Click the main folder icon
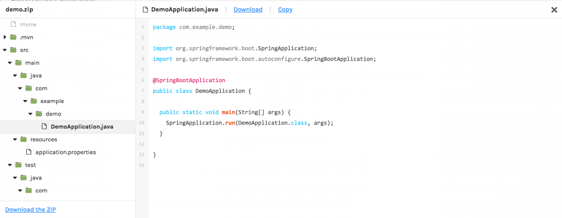The image size is (562, 218). tap(19, 63)
